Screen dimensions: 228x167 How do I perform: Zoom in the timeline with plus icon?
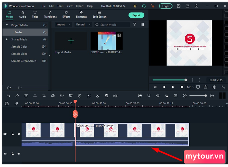[x=212, y=96]
